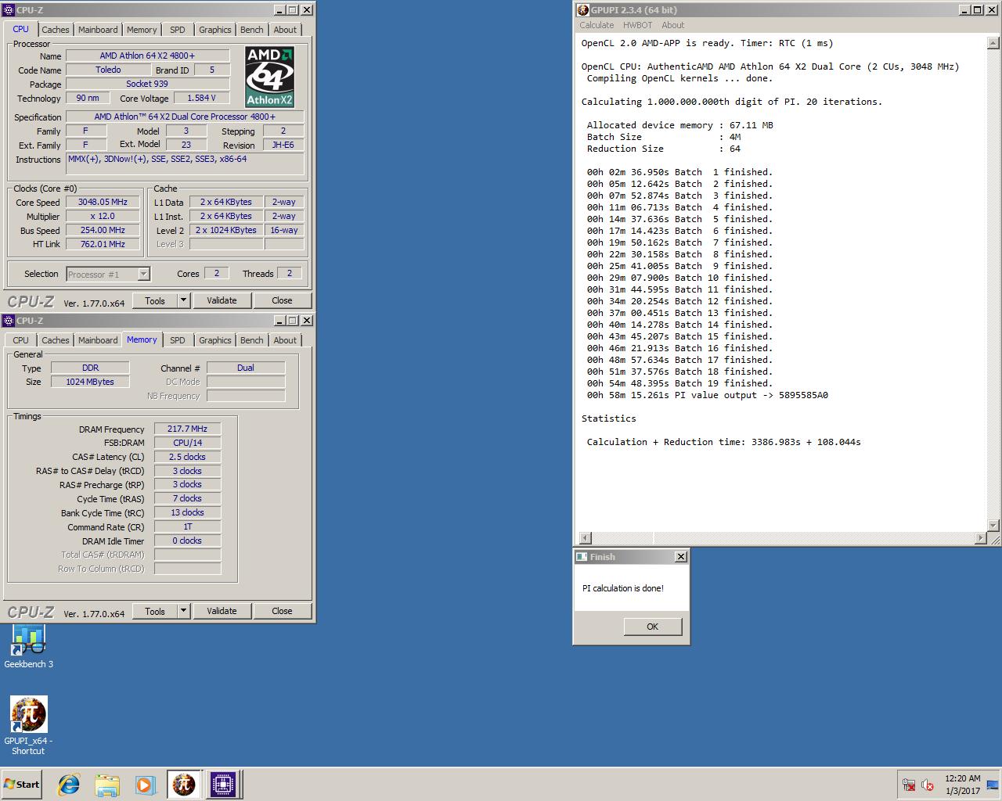Click the HT Link 762.01 MHz value
The height and width of the screenshot is (801, 1002).
click(x=103, y=244)
